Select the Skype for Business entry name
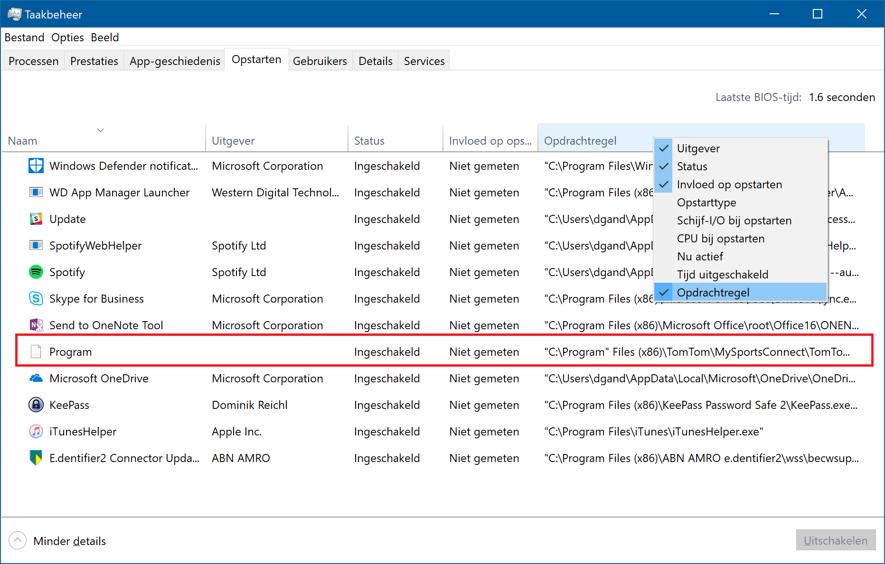 coord(96,299)
